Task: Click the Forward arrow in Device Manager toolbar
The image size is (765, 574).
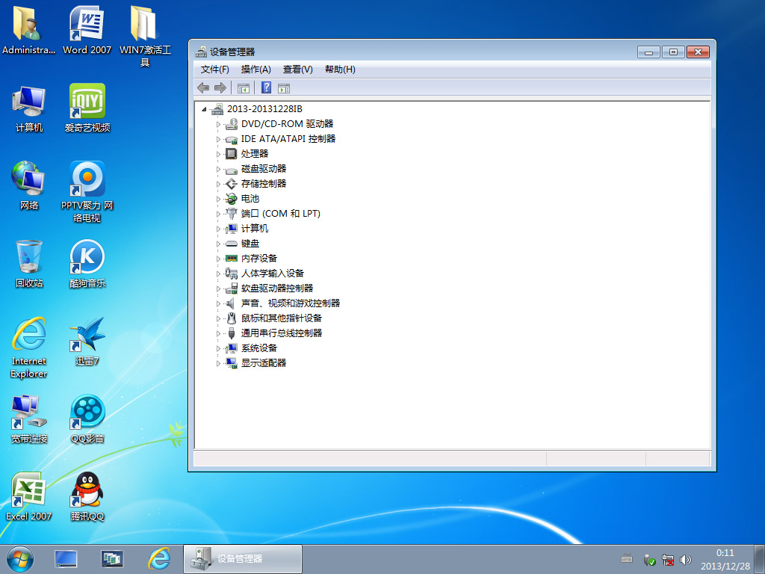Action: click(220, 88)
